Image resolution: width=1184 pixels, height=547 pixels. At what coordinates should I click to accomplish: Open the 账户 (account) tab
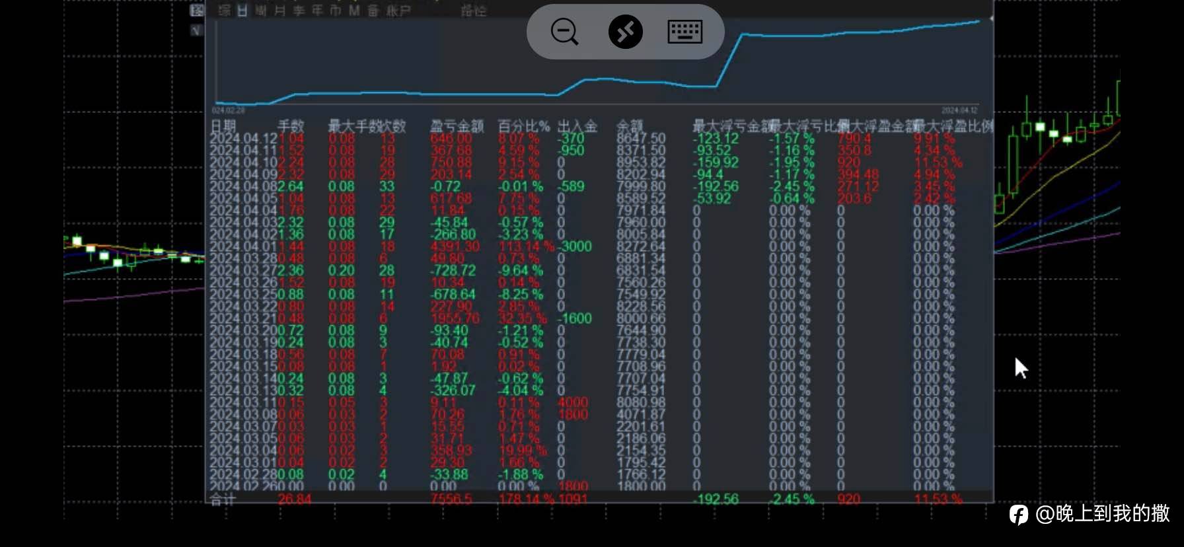click(x=398, y=11)
